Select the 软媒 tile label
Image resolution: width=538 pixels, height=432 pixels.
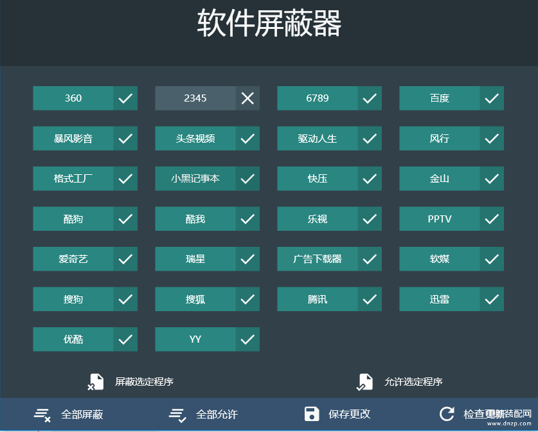(x=440, y=259)
